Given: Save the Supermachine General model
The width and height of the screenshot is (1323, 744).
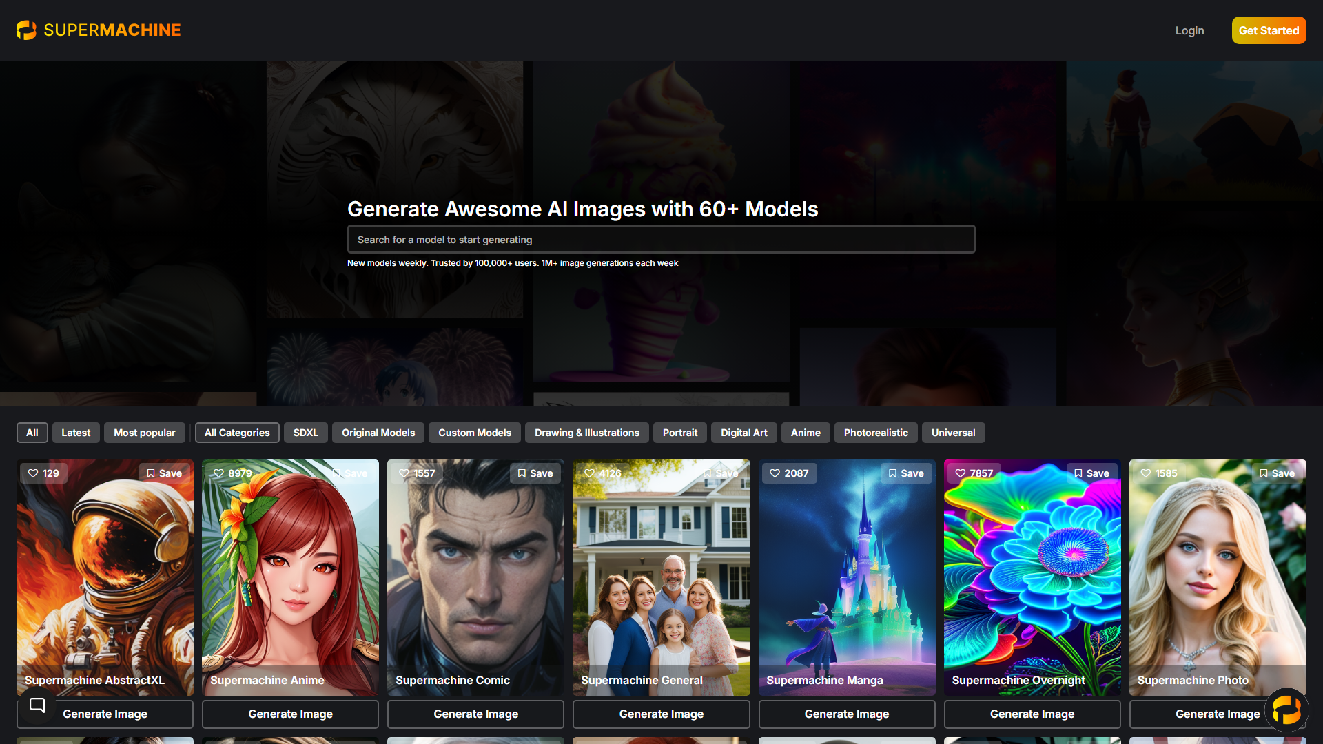Looking at the screenshot, I should tap(720, 473).
